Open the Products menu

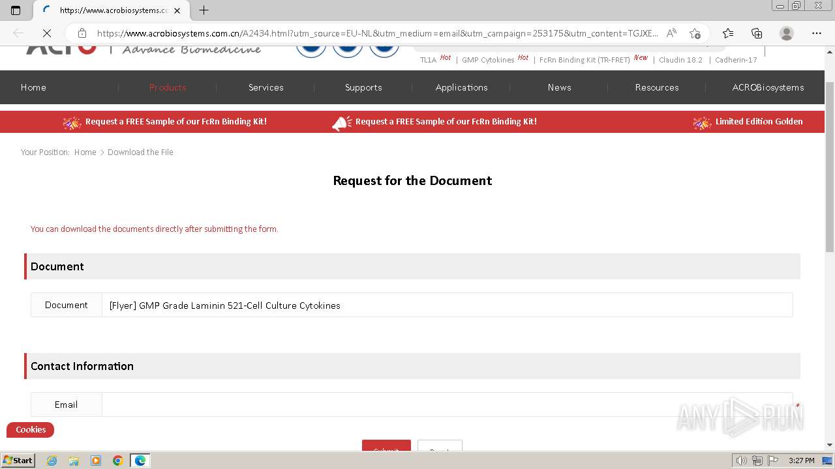168,87
